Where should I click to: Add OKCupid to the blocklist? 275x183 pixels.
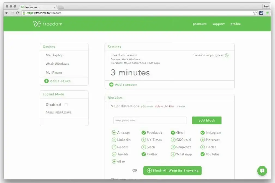[x=173, y=140]
